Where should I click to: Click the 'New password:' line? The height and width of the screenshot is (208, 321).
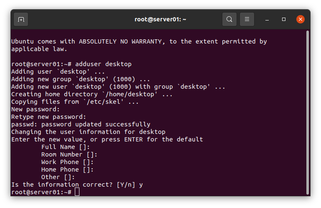(x=36, y=109)
